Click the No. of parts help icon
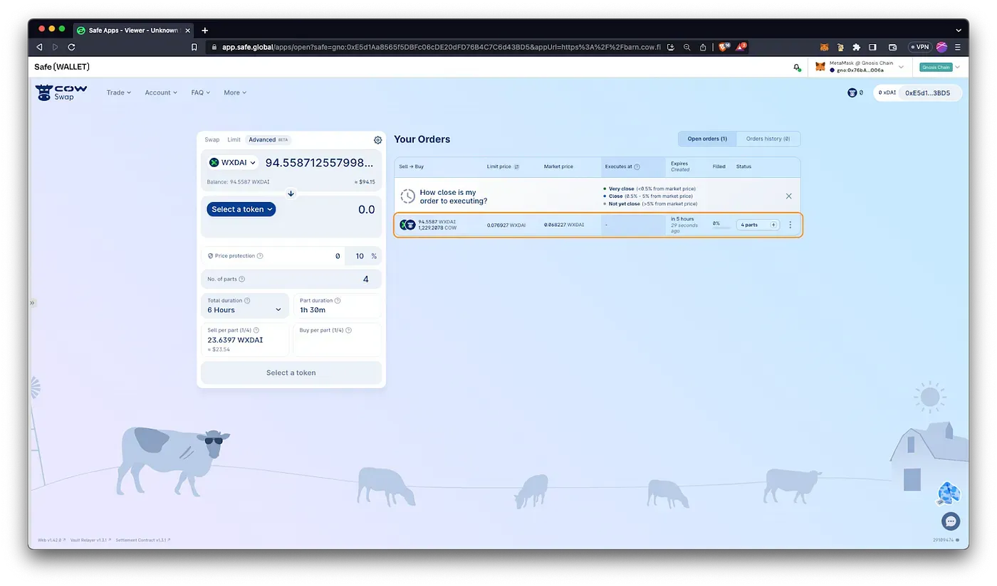 click(242, 279)
